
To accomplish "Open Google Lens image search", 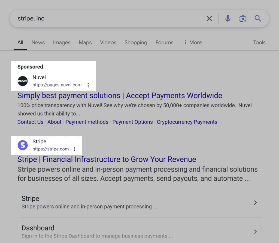I will 243,19.
